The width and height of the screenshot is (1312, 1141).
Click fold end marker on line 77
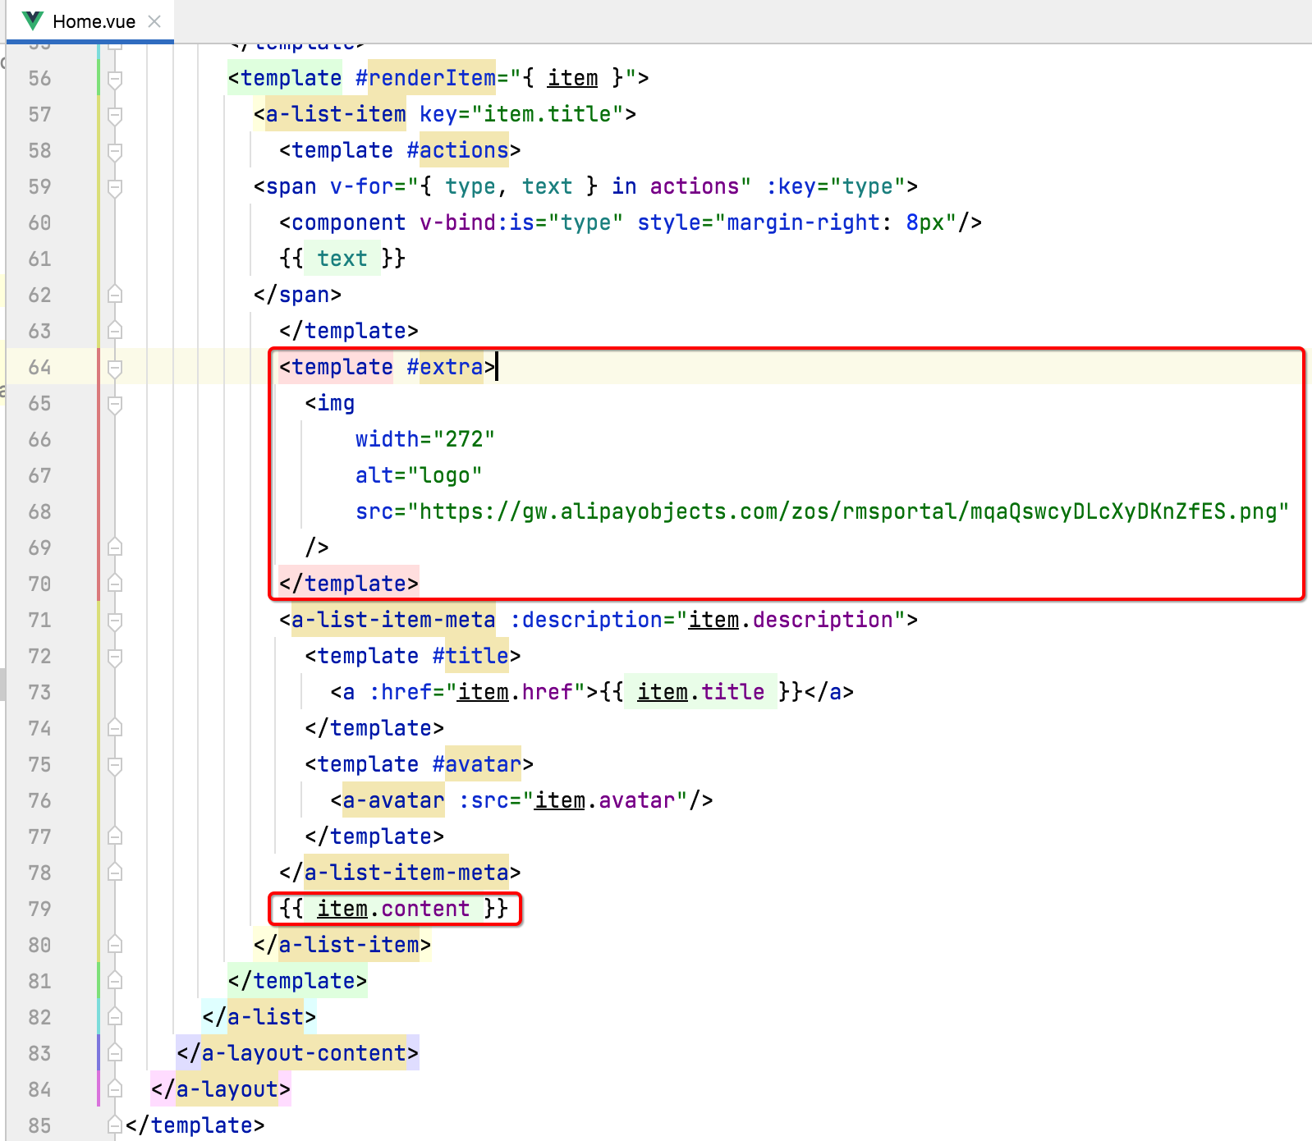115,836
